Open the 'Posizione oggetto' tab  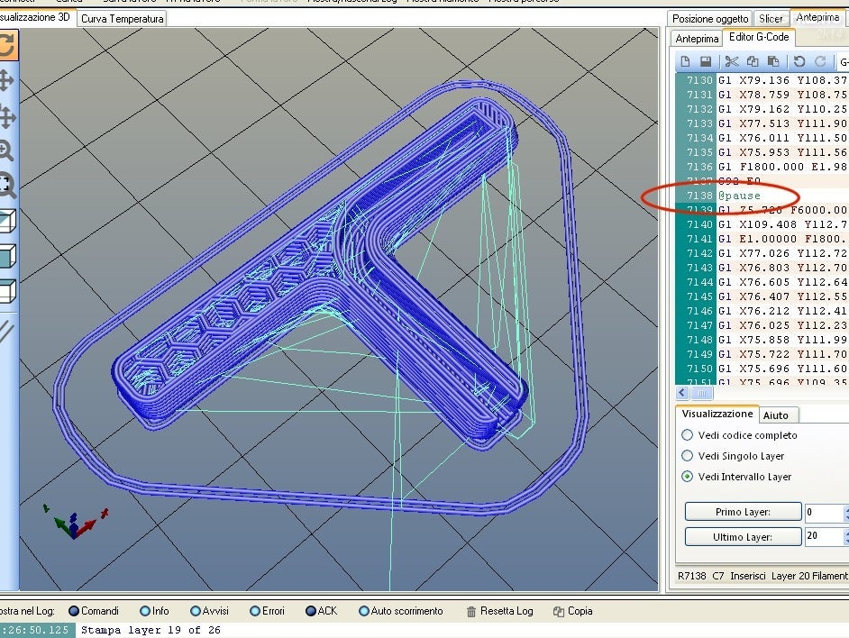coord(709,19)
